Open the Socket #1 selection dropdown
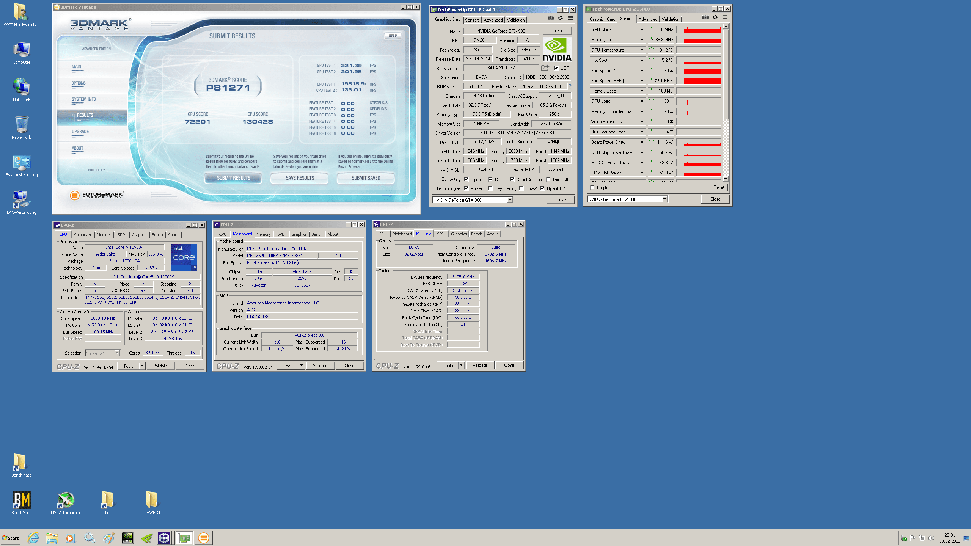 [117, 353]
